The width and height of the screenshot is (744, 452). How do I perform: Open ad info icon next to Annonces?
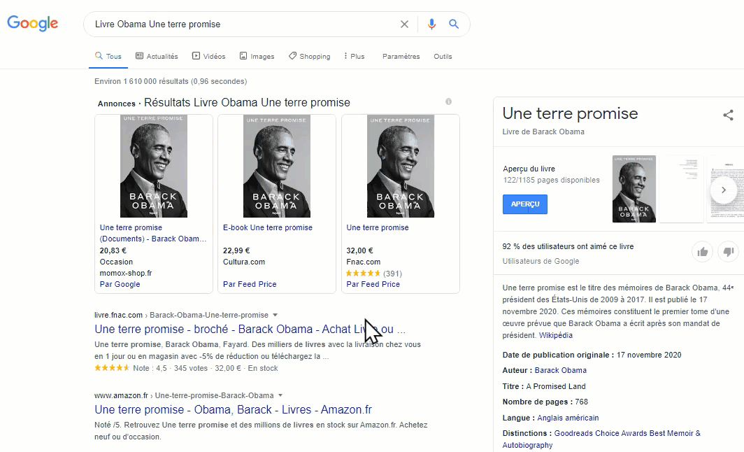(x=448, y=101)
